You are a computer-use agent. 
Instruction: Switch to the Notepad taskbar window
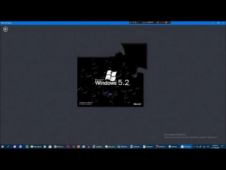pos(173,147)
